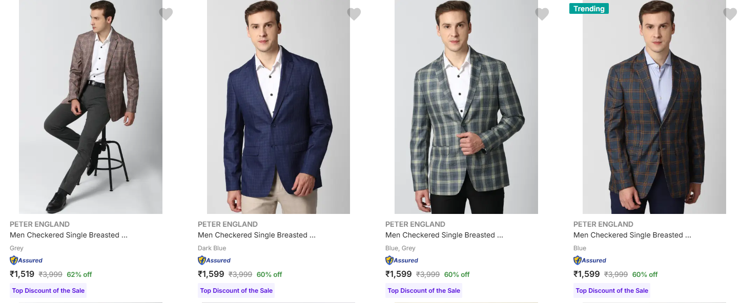Click the PETER ENGLAND brand on Trending blazer

click(603, 224)
